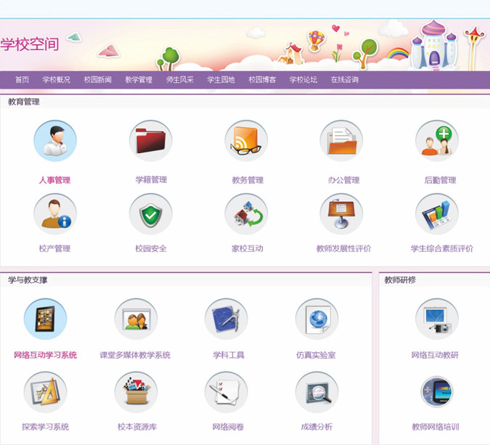Click the 教育管理 section heading
490x445 pixels.
24,102
